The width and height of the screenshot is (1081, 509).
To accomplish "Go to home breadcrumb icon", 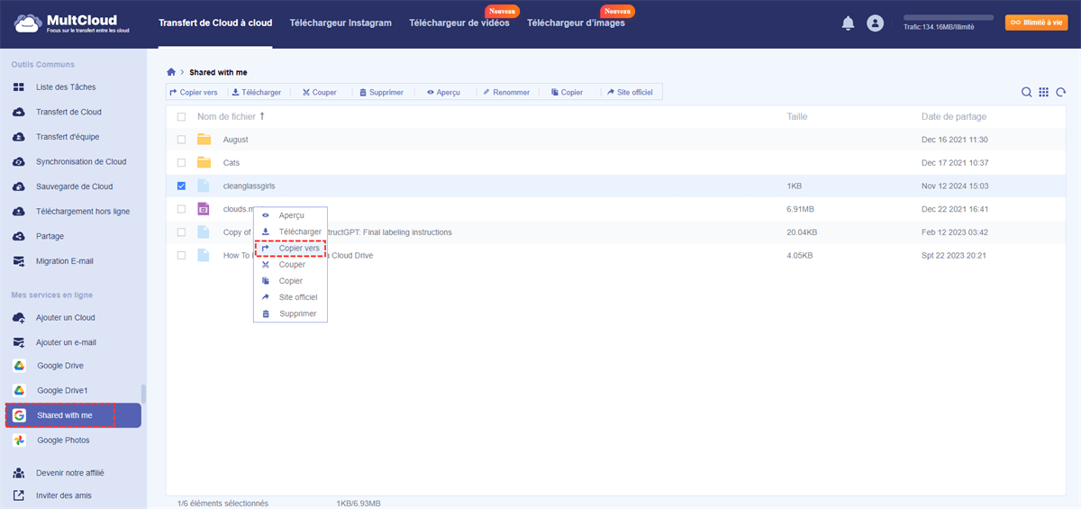I will [171, 71].
